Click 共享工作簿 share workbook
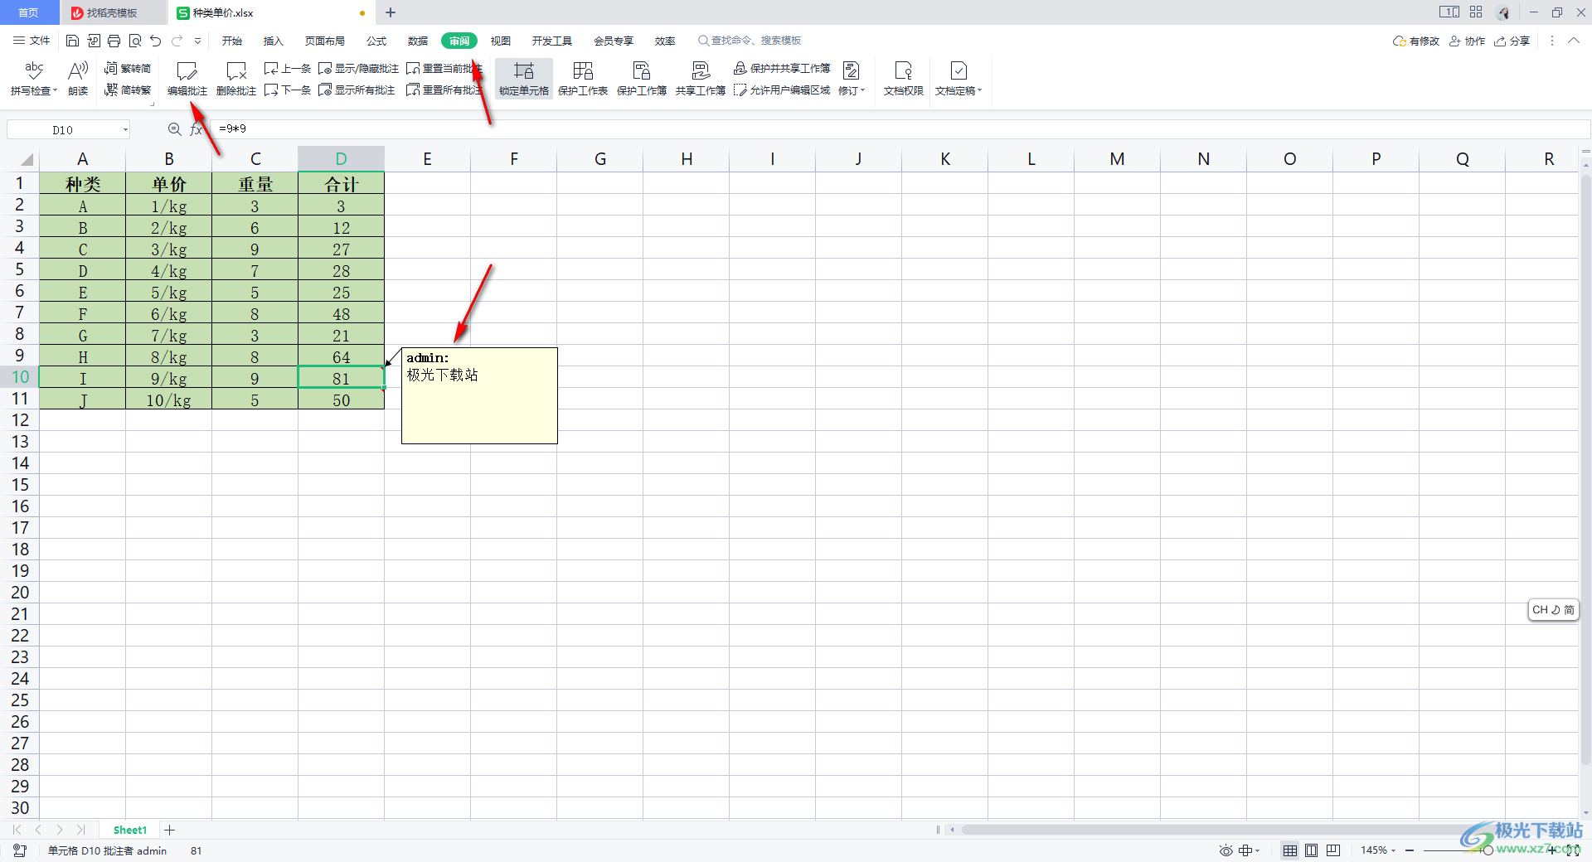 (701, 79)
